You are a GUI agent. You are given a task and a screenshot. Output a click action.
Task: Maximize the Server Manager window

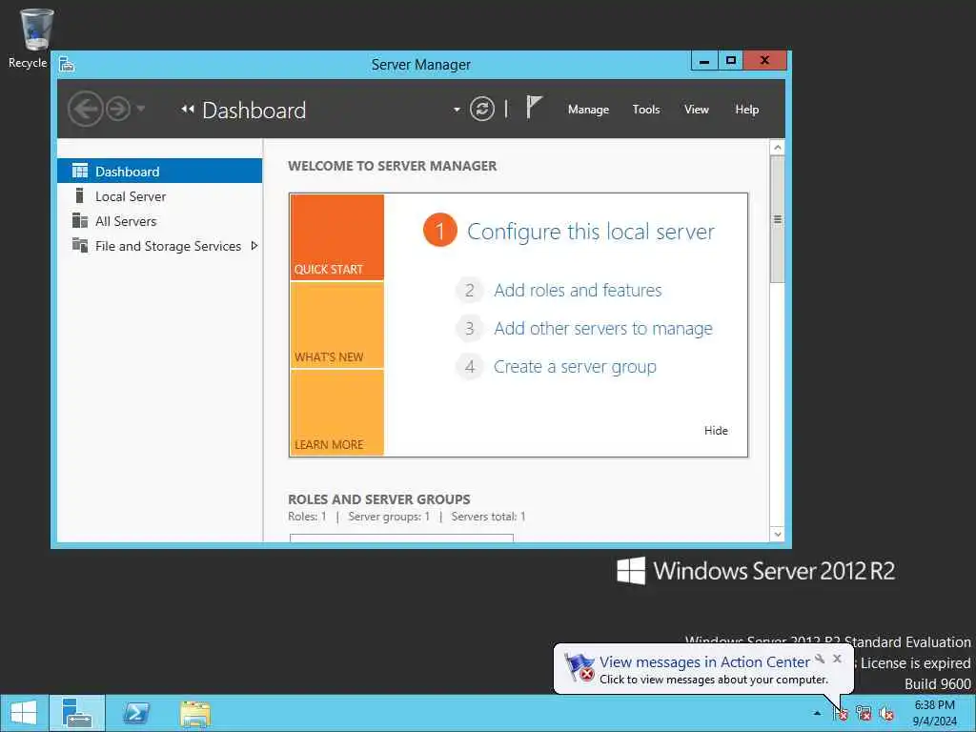(x=731, y=61)
